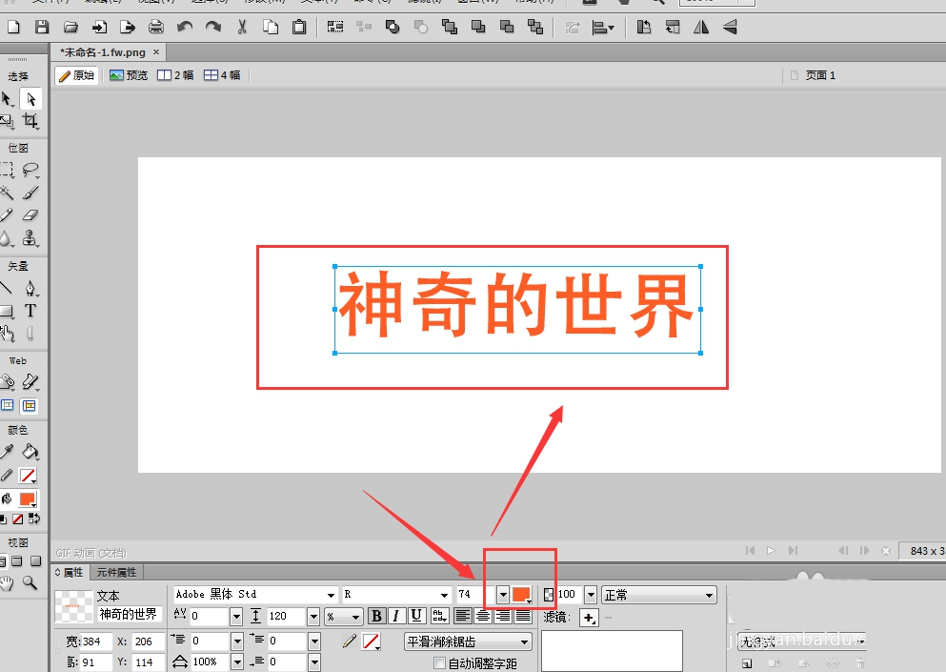Enable the 自动调整字距 checkbox
Image resolution: width=946 pixels, height=672 pixels.
click(x=437, y=663)
